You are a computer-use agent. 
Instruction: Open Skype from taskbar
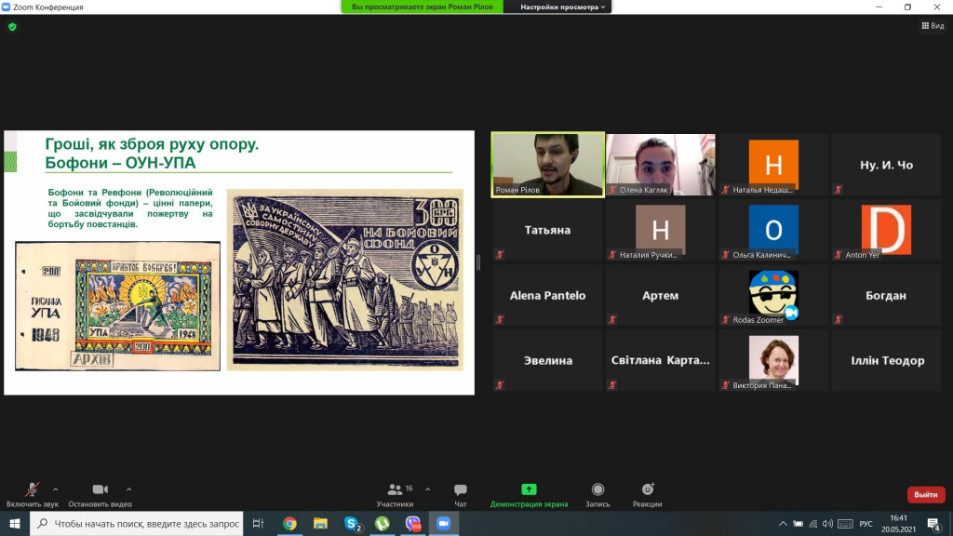coord(352,523)
